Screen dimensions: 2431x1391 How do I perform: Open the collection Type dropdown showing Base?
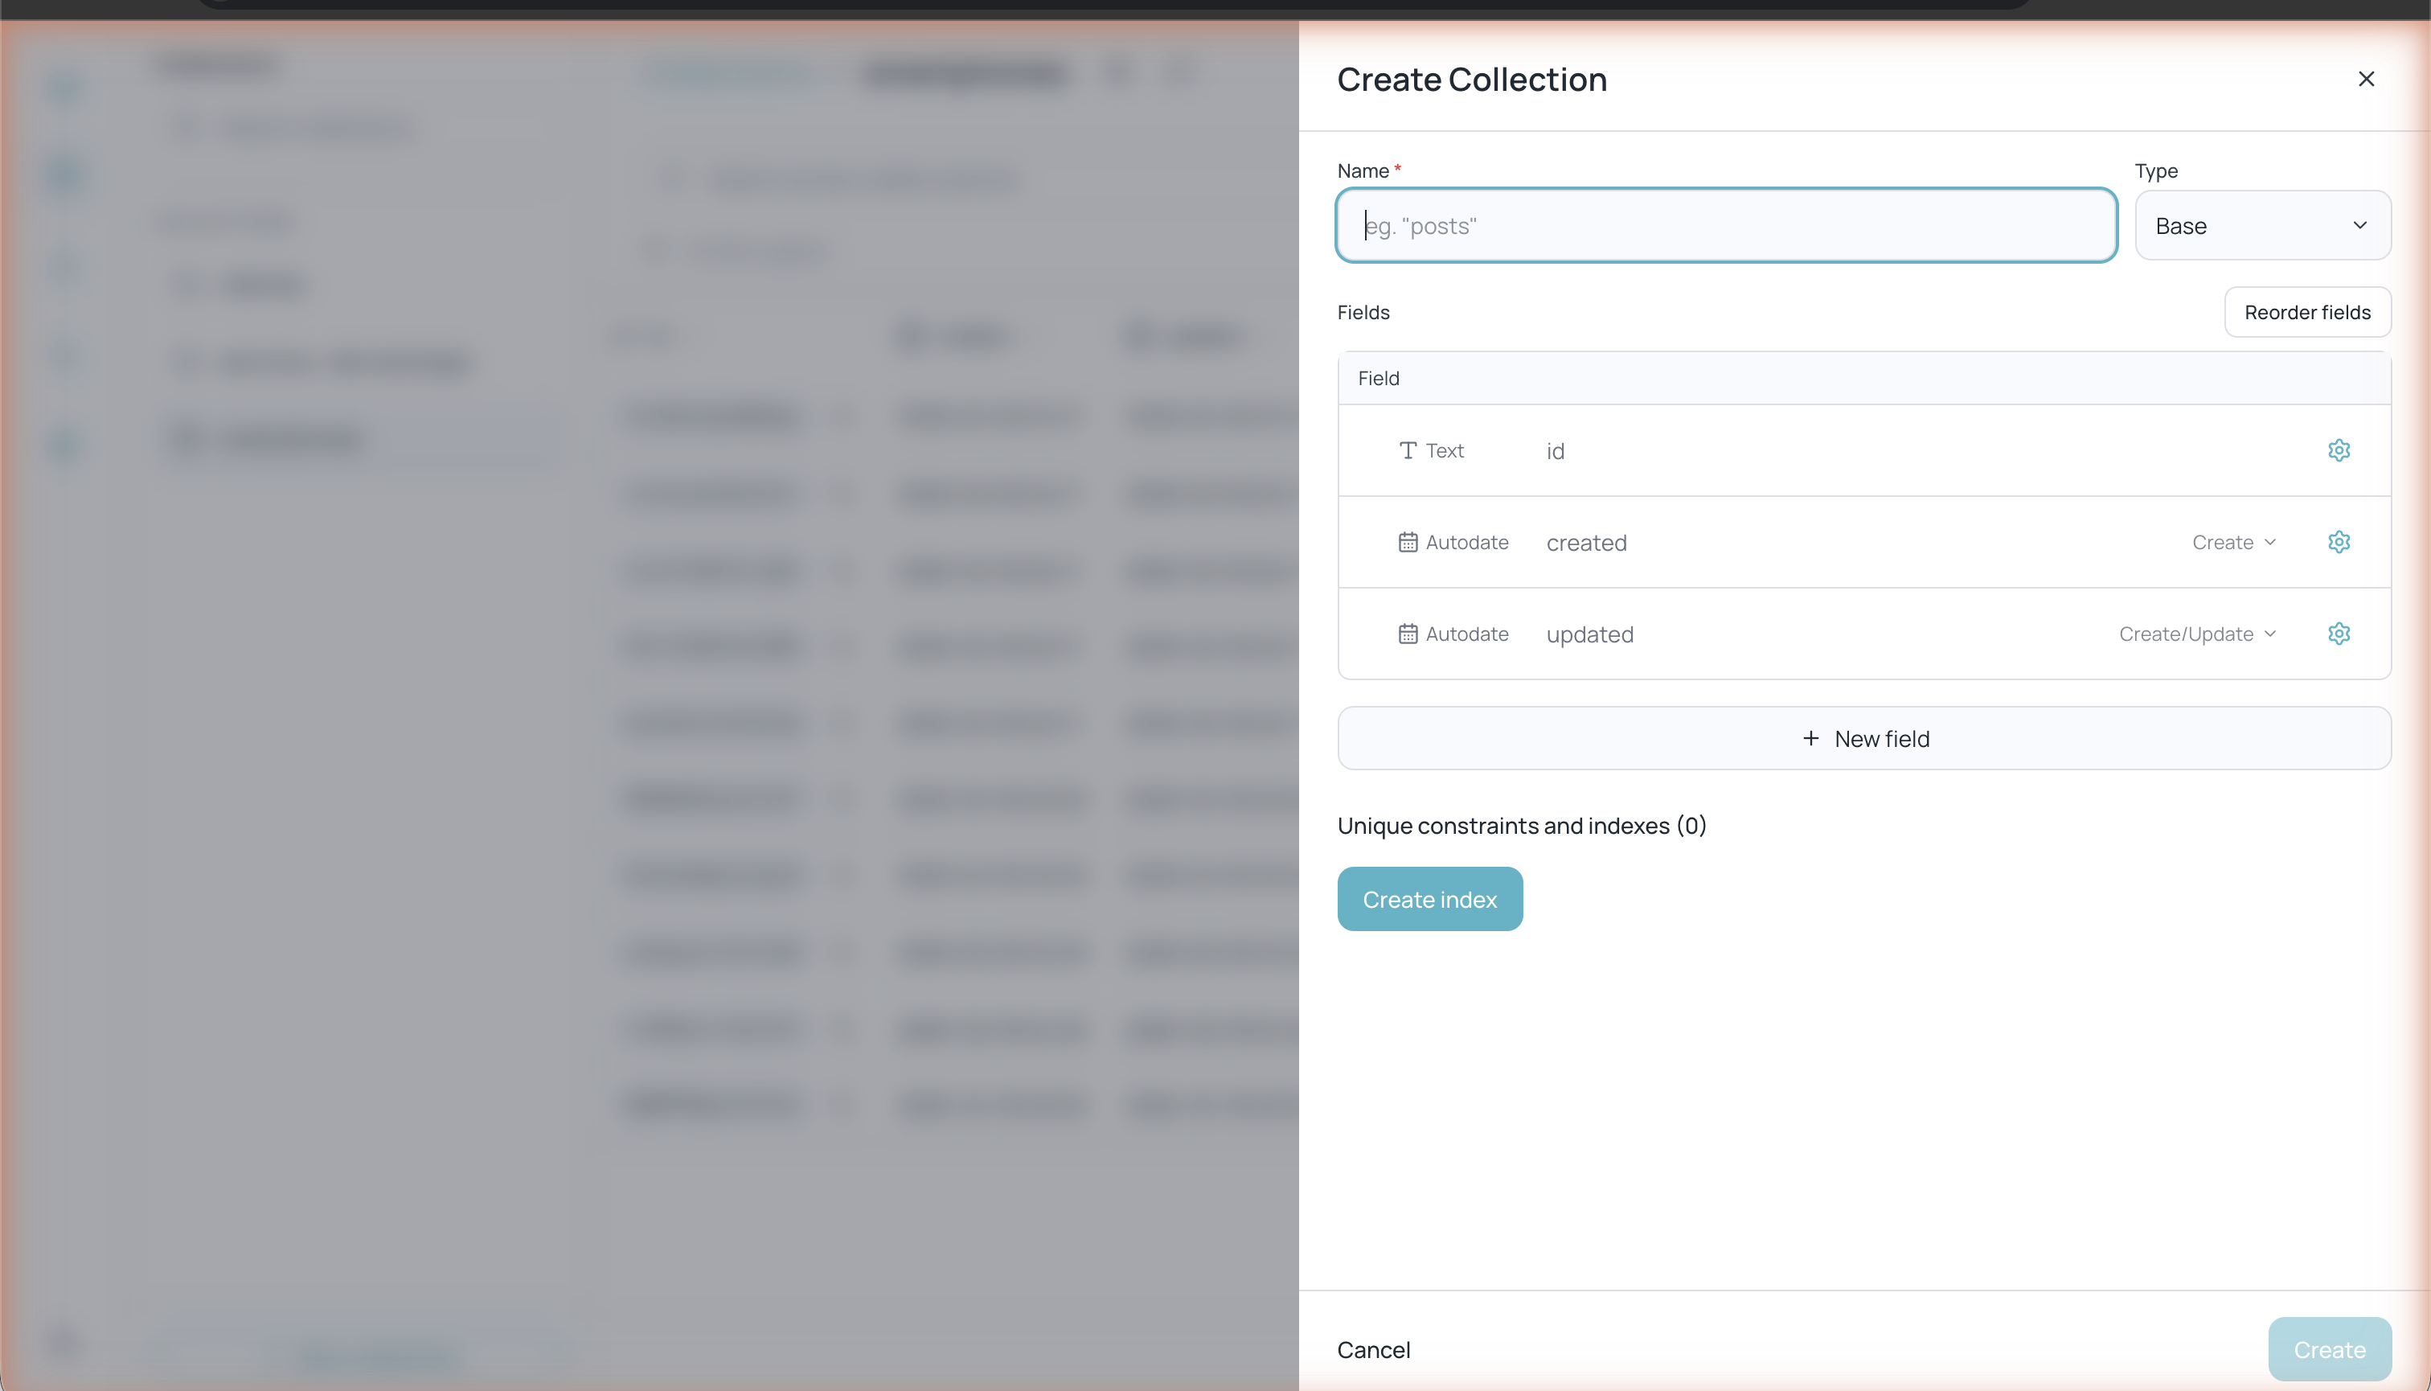tap(2263, 225)
